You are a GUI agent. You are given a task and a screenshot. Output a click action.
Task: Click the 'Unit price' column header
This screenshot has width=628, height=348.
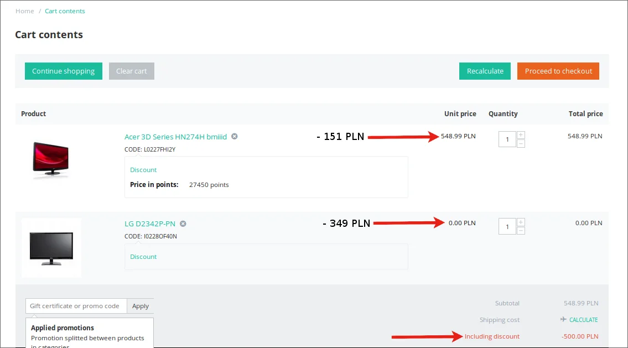(x=460, y=114)
